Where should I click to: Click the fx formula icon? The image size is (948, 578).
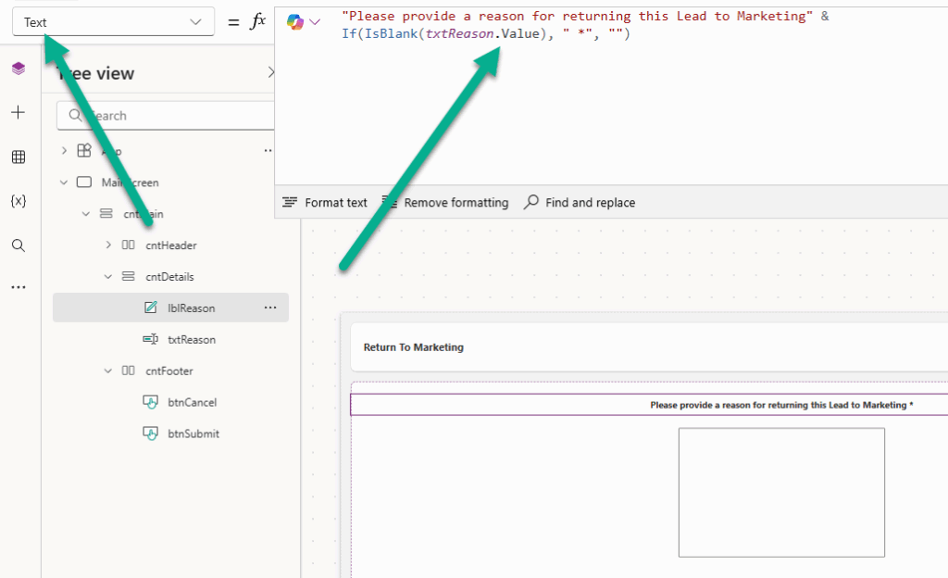click(x=258, y=21)
